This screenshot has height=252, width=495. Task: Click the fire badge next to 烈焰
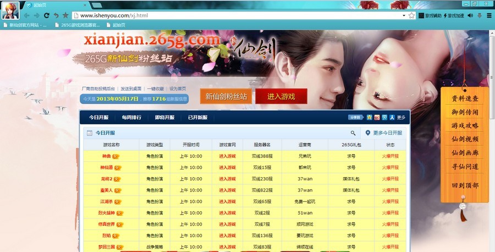116,236
